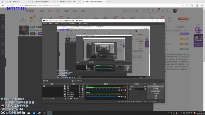Show the 视频采集设备 source

tap(80, 94)
